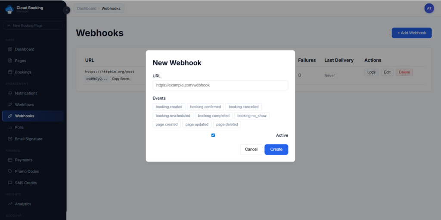This screenshot has width=441, height=220.
Task: Toggle the booking.created event chip
Action: point(169,107)
